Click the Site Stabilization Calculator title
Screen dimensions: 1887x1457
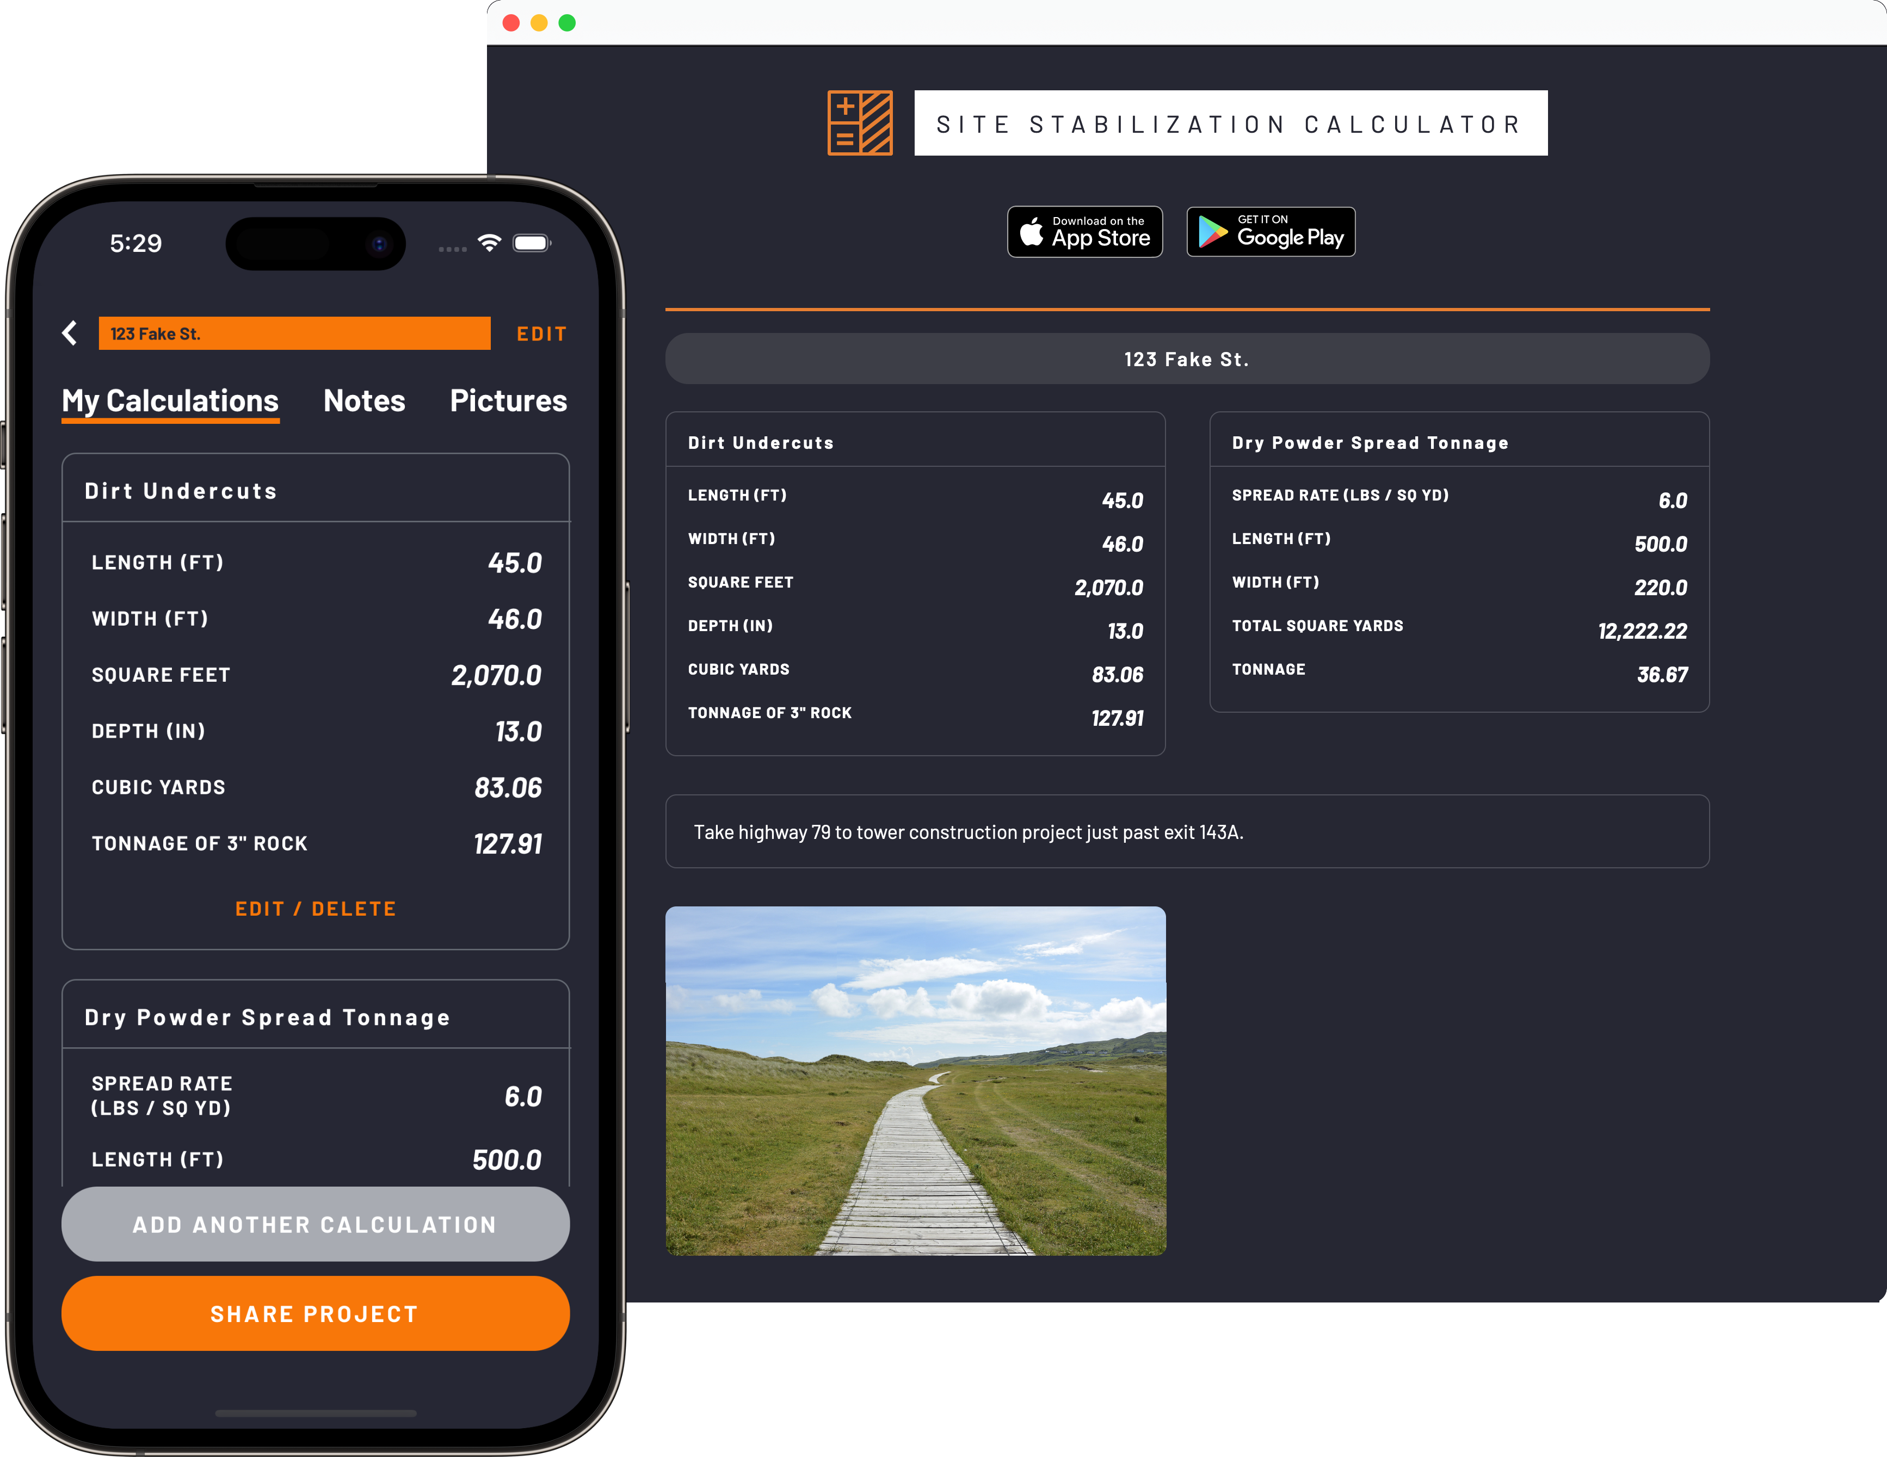click(x=1230, y=125)
